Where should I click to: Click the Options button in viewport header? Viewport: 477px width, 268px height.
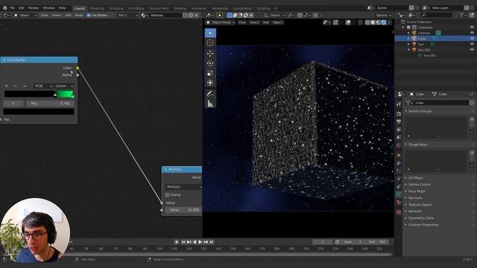[383, 15]
